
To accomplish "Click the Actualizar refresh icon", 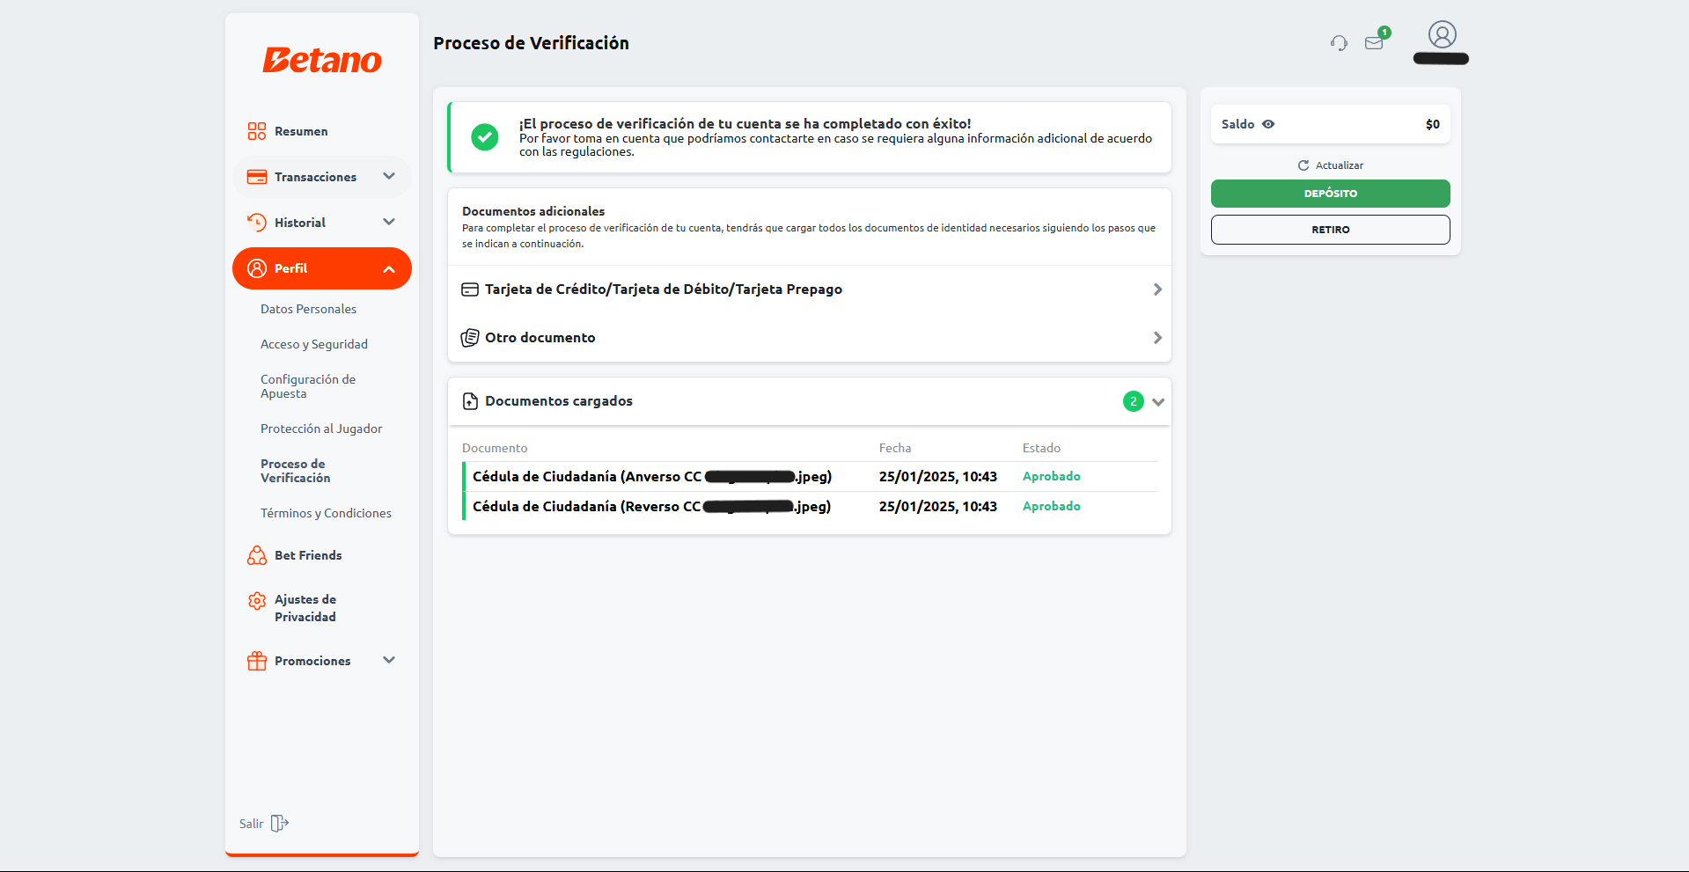I will pos(1303,165).
